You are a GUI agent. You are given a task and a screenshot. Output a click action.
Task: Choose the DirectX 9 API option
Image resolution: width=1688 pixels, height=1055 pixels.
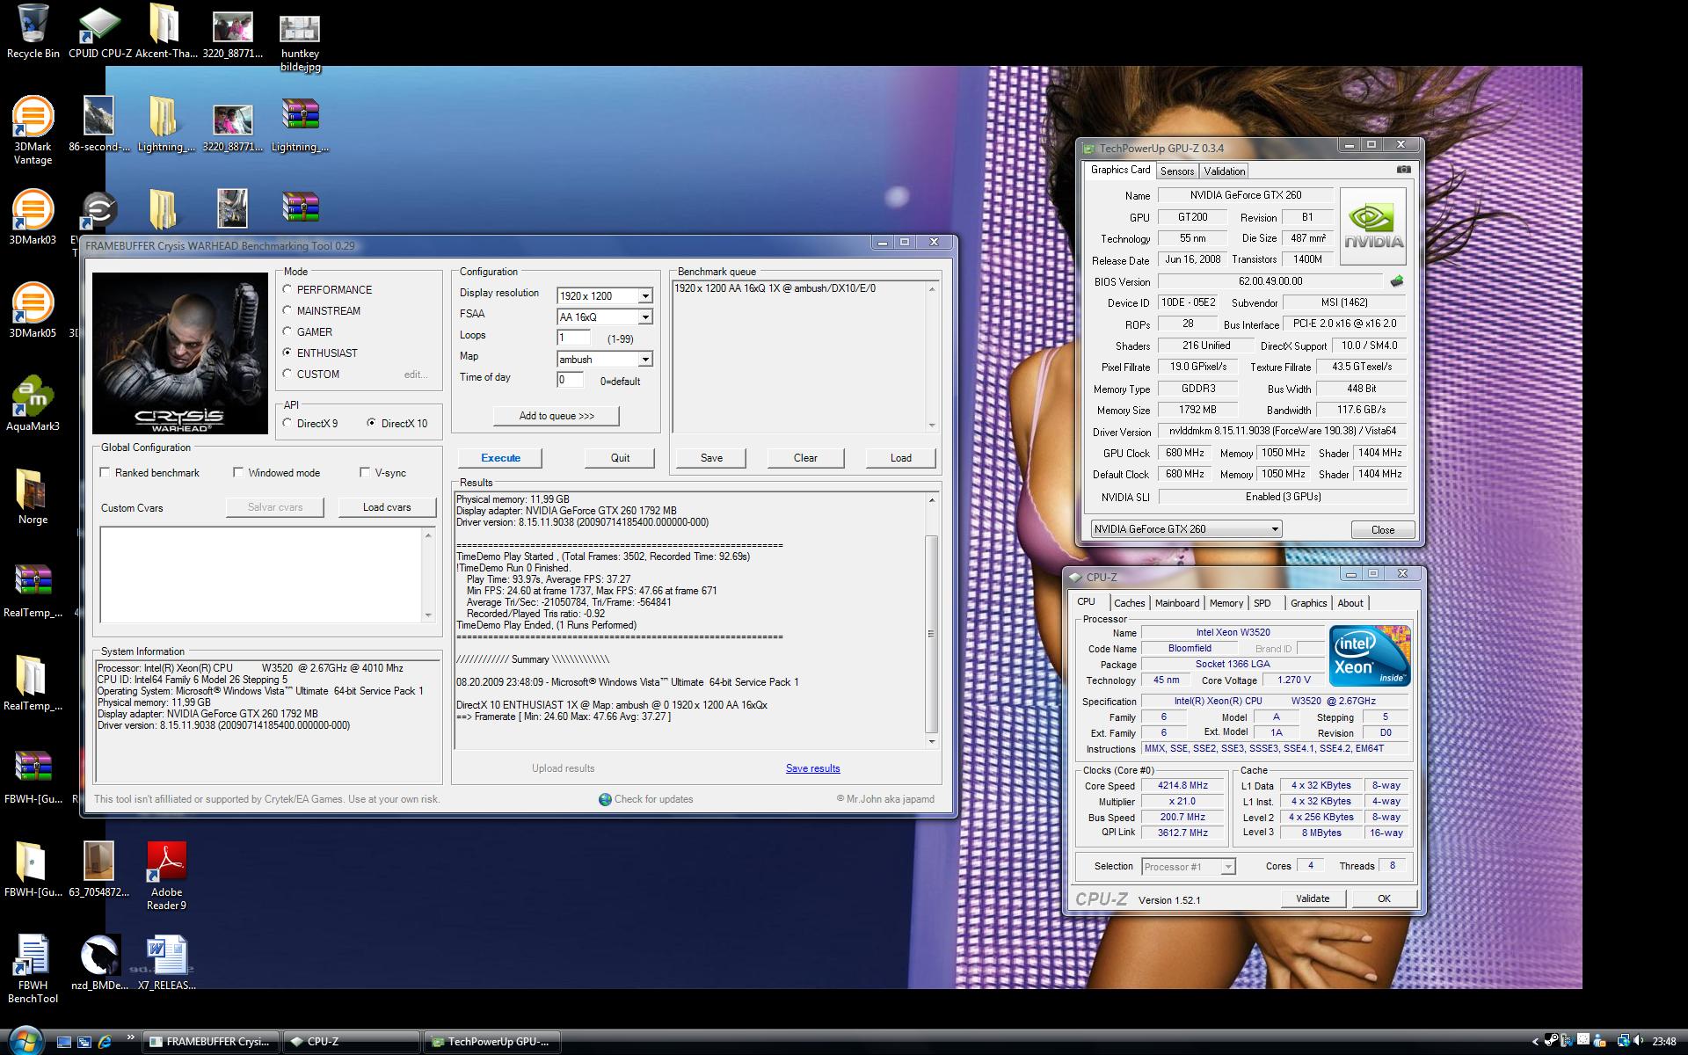point(287,423)
